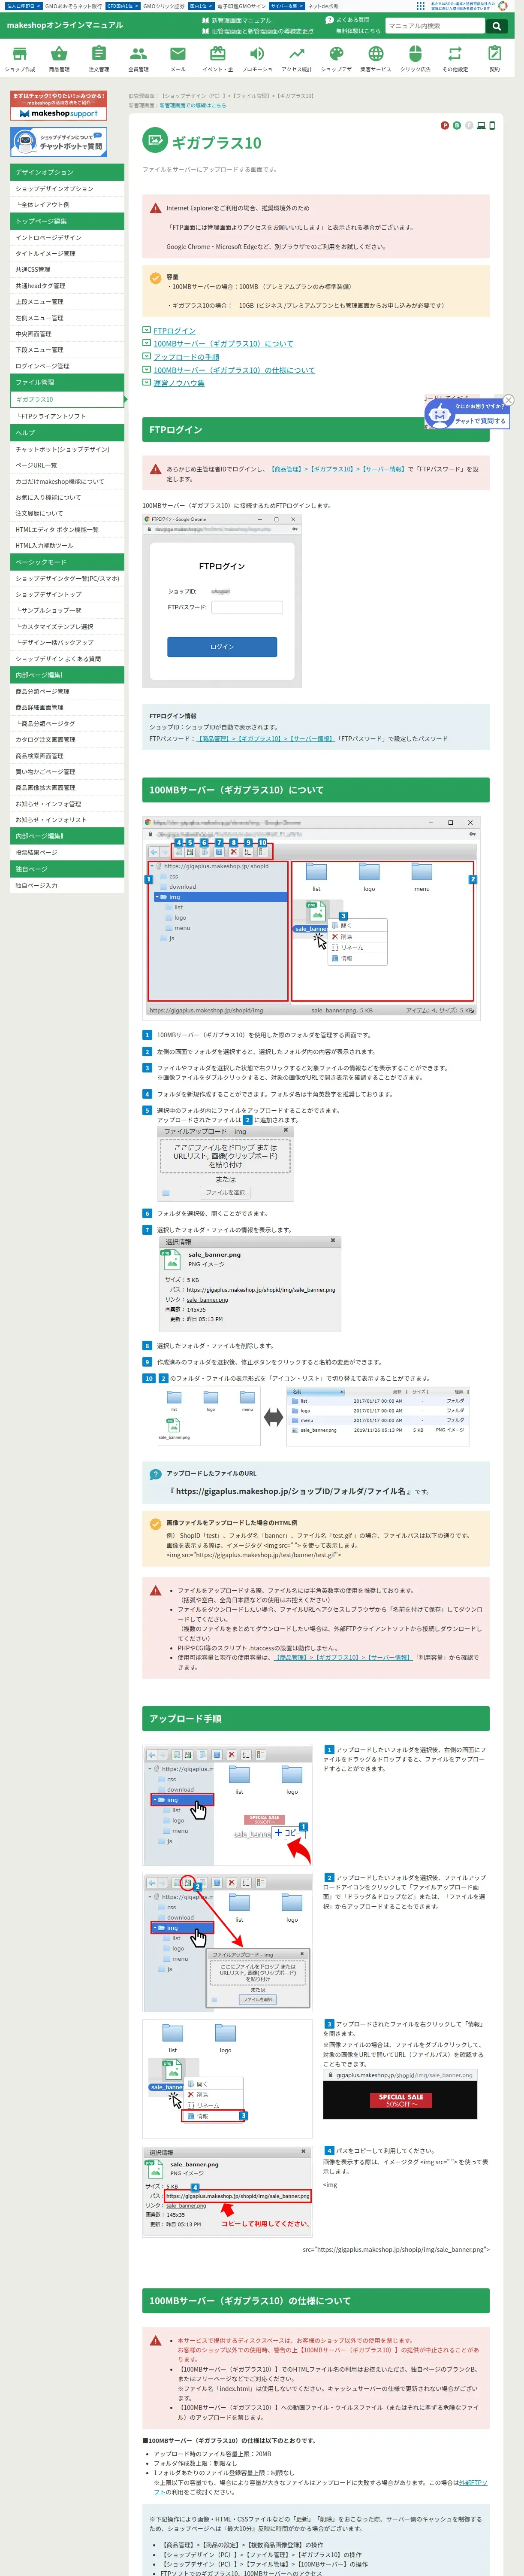
Task: Click 新管理画面での導線はこちら link
Action: click(x=193, y=105)
